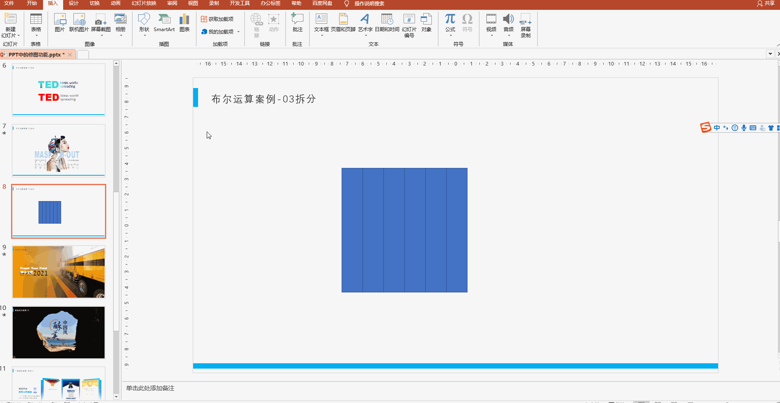Switch to the 动画 Animations tab
The height and width of the screenshot is (403, 780).
pos(116,3)
